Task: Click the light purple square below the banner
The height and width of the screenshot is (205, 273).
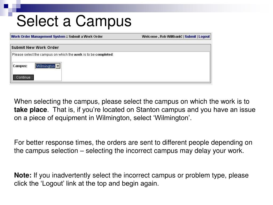Action: click(x=10, y=14)
